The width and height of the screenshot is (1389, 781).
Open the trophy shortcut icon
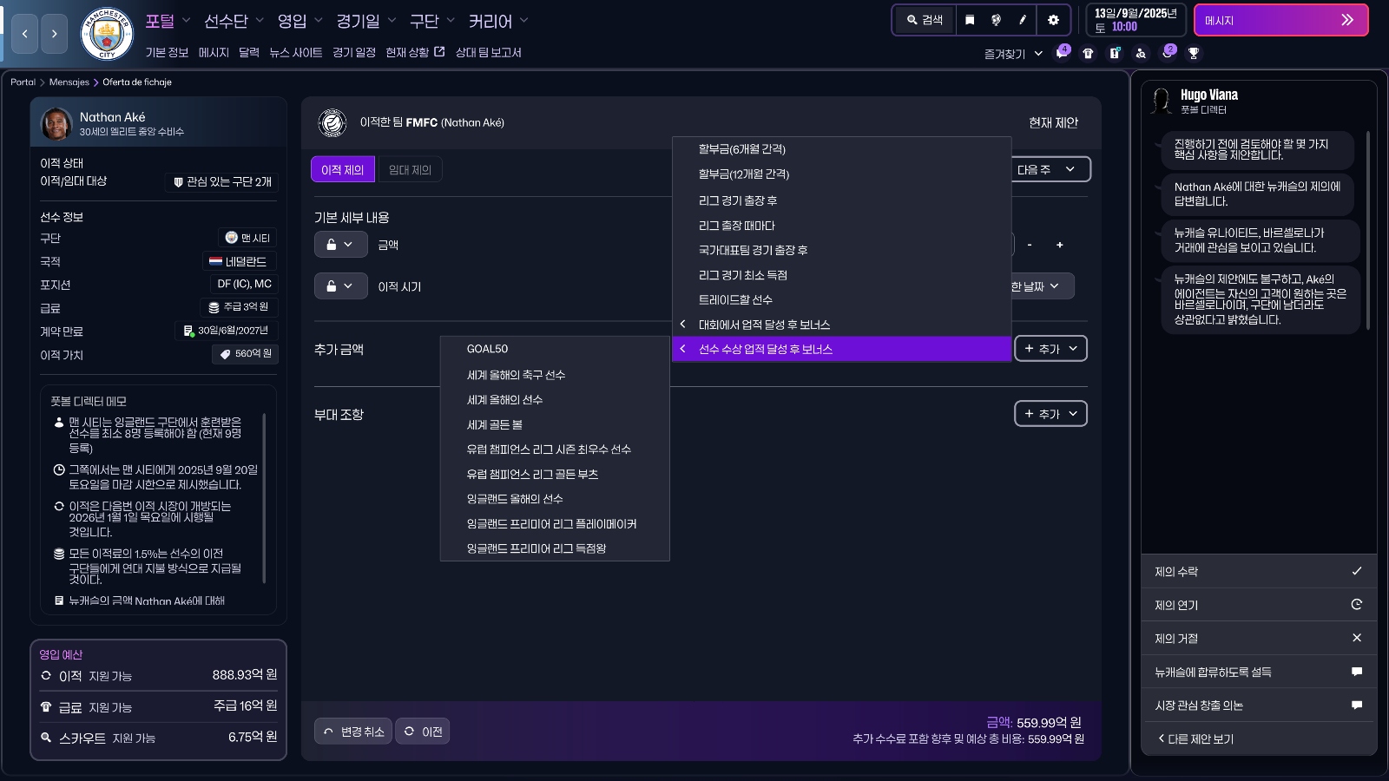[x=1194, y=53]
